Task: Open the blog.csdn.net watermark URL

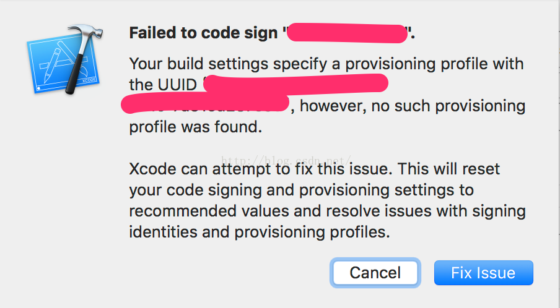Action: (x=286, y=160)
